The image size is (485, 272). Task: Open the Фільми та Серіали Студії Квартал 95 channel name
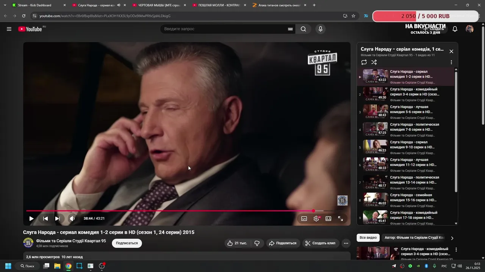click(x=71, y=241)
